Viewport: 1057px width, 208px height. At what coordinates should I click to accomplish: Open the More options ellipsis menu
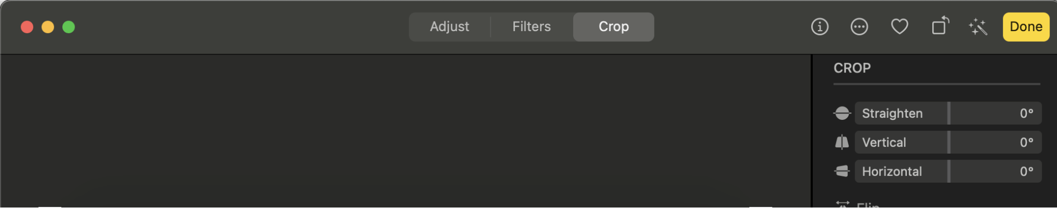pyautogui.click(x=859, y=26)
